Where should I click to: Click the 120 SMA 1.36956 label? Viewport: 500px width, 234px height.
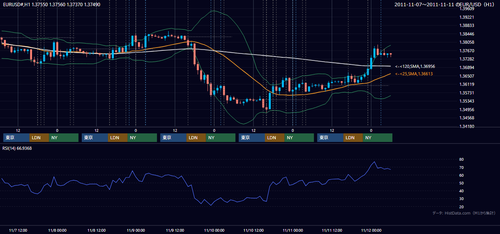tap(414, 67)
